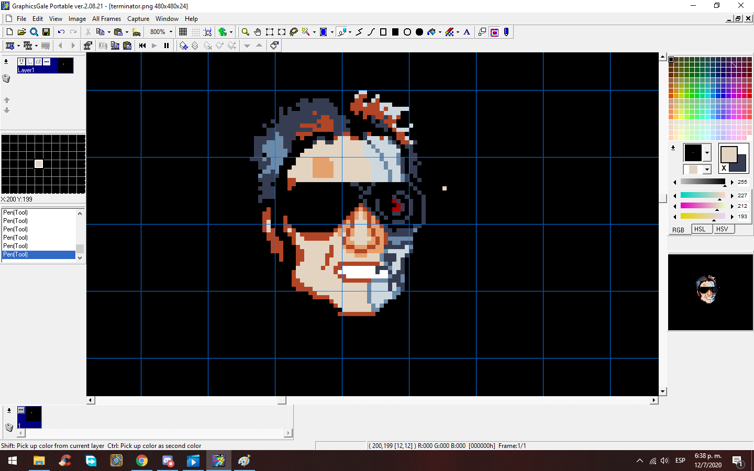Open the Windows Start menu
The height and width of the screenshot is (471, 754).
(13, 461)
